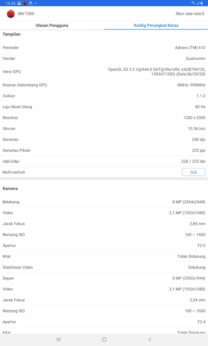Open Android recent apps navigation button
Viewport: 208px width, 346px height.
point(59,339)
